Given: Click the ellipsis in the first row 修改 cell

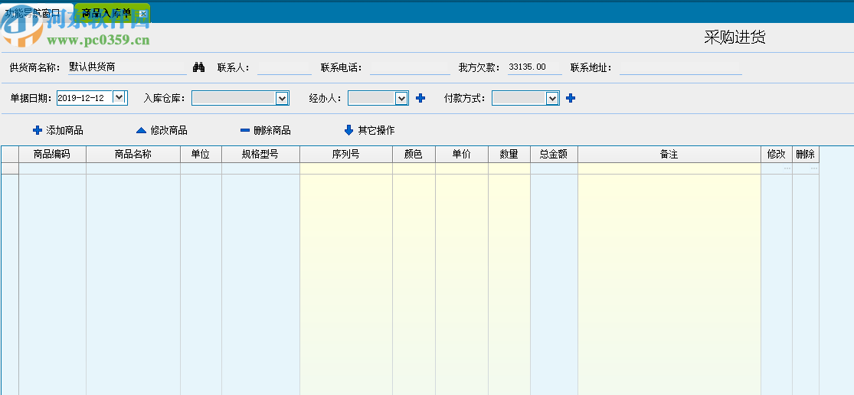Looking at the screenshot, I should coord(787,168).
